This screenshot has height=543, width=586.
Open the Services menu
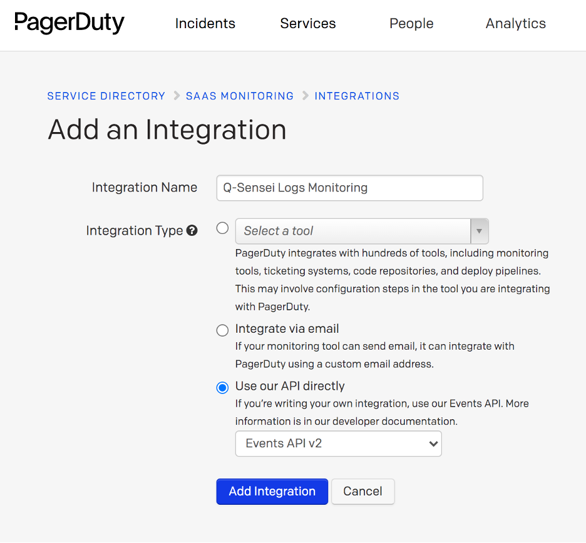pos(308,24)
